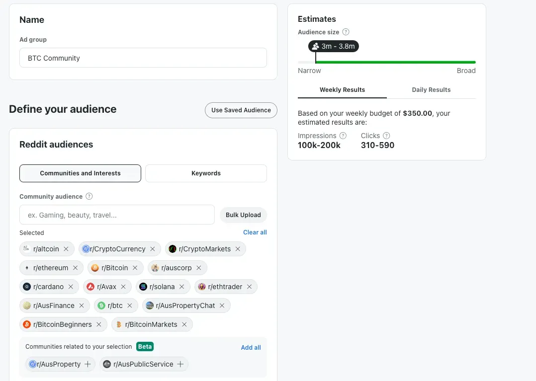Click the r/AusPropertyChat avatar icon
This screenshot has width=536, height=381.
pyautogui.click(x=150, y=305)
